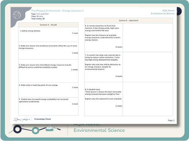
Task: Select question 5 about agricultural productivity
Action: pyautogui.click(x=43, y=100)
